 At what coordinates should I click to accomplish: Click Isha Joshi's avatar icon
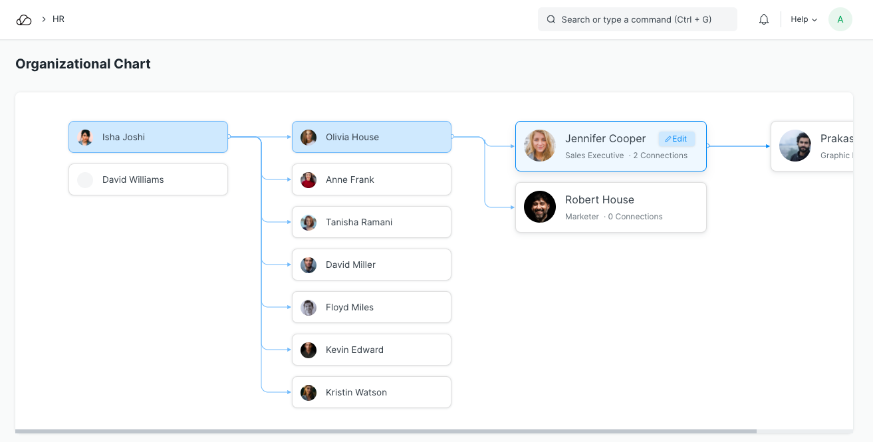click(x=85, y=138)
